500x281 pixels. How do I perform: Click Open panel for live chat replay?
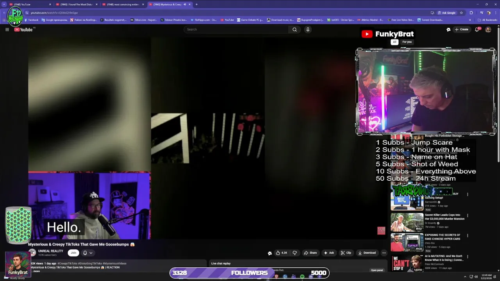377,270
